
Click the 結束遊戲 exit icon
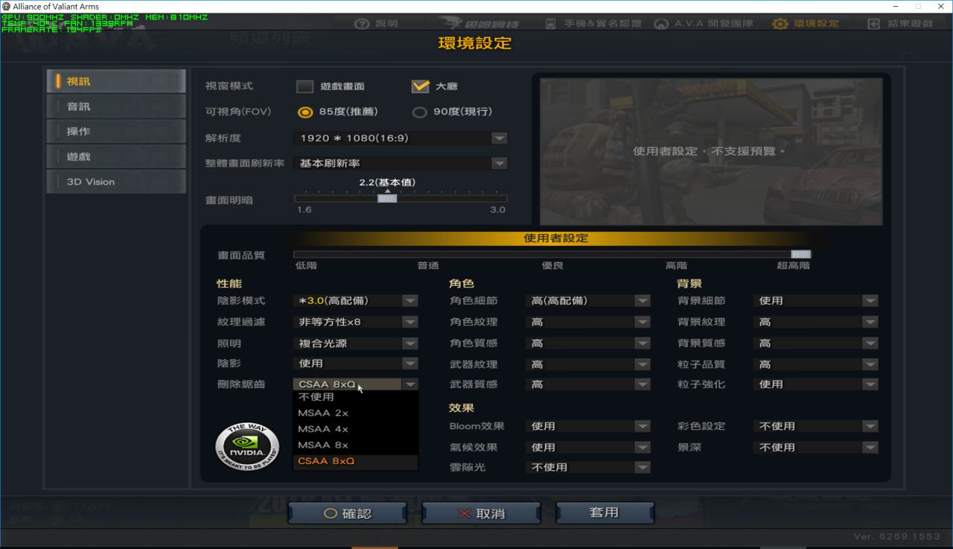pos(874,24)
